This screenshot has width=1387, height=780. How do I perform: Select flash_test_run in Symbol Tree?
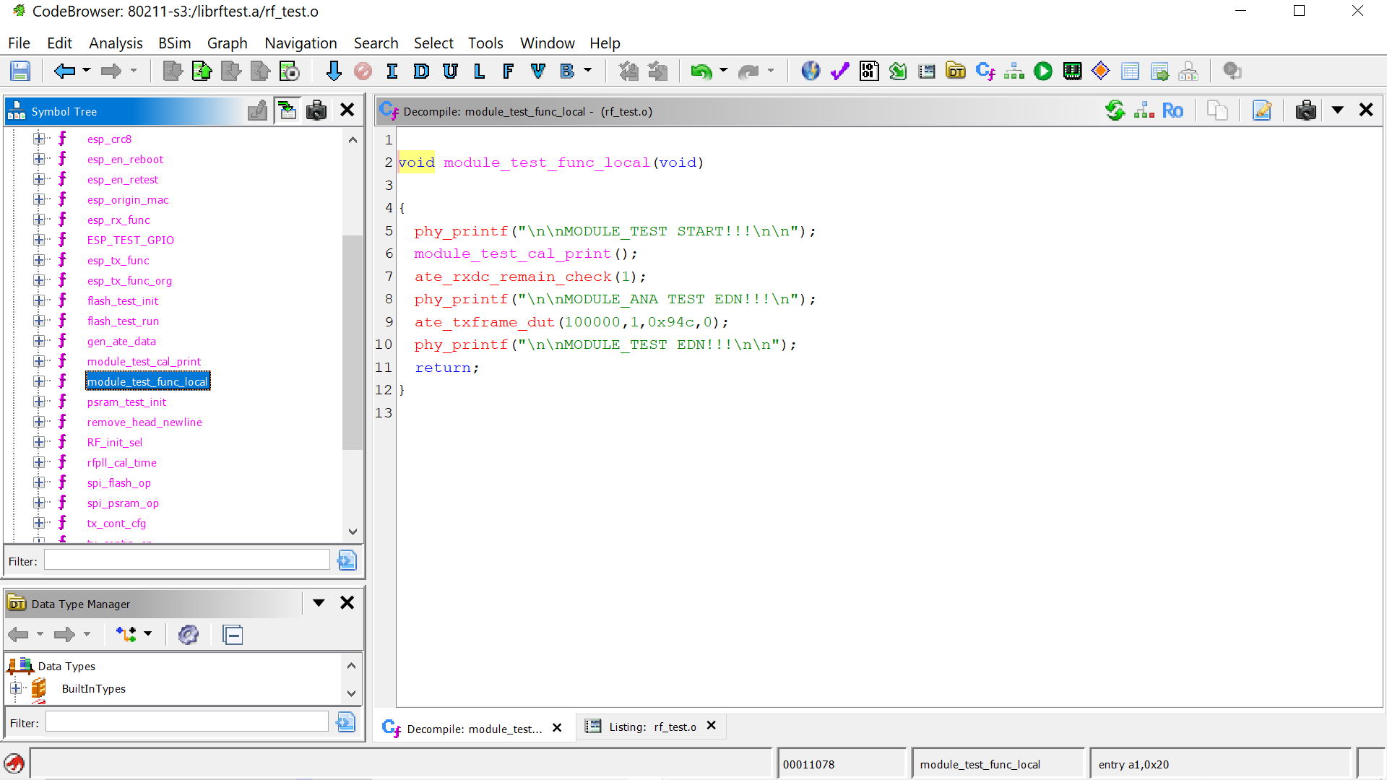[123, 321]
